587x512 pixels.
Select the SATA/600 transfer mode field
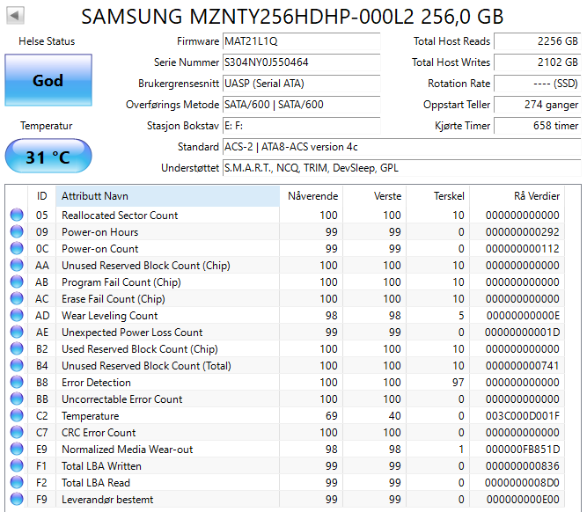[301, 105]
